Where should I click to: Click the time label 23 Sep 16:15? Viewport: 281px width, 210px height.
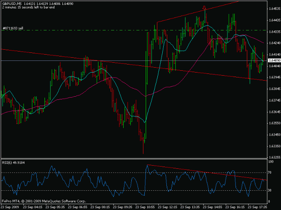[235, 207]
